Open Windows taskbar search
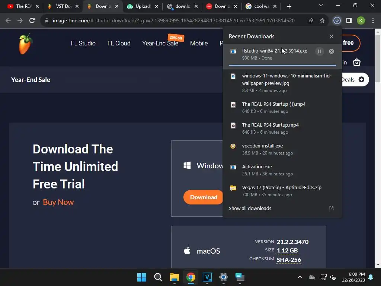The width and height of the screenshot is (381, 286). [x=158, y=277]
